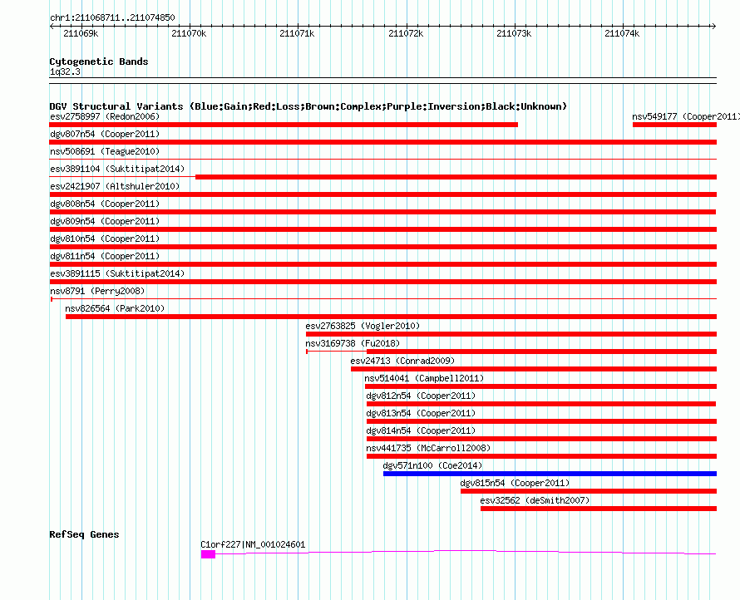The width and height of the screenshot is (740, 600).
Task: Click the thick red bar of esv3891104
Action: coord(456,177)
